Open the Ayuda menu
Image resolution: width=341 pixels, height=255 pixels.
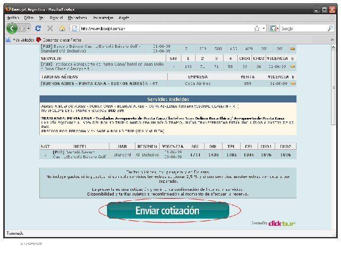tap(124, 18)
